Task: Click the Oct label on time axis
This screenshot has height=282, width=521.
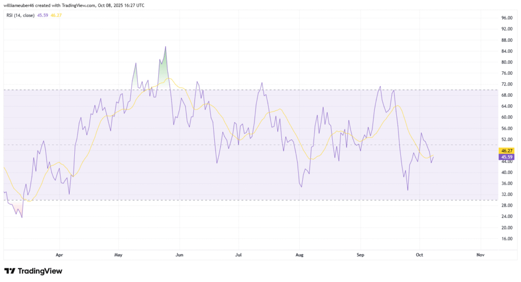Action: click(x=420, y=254)
